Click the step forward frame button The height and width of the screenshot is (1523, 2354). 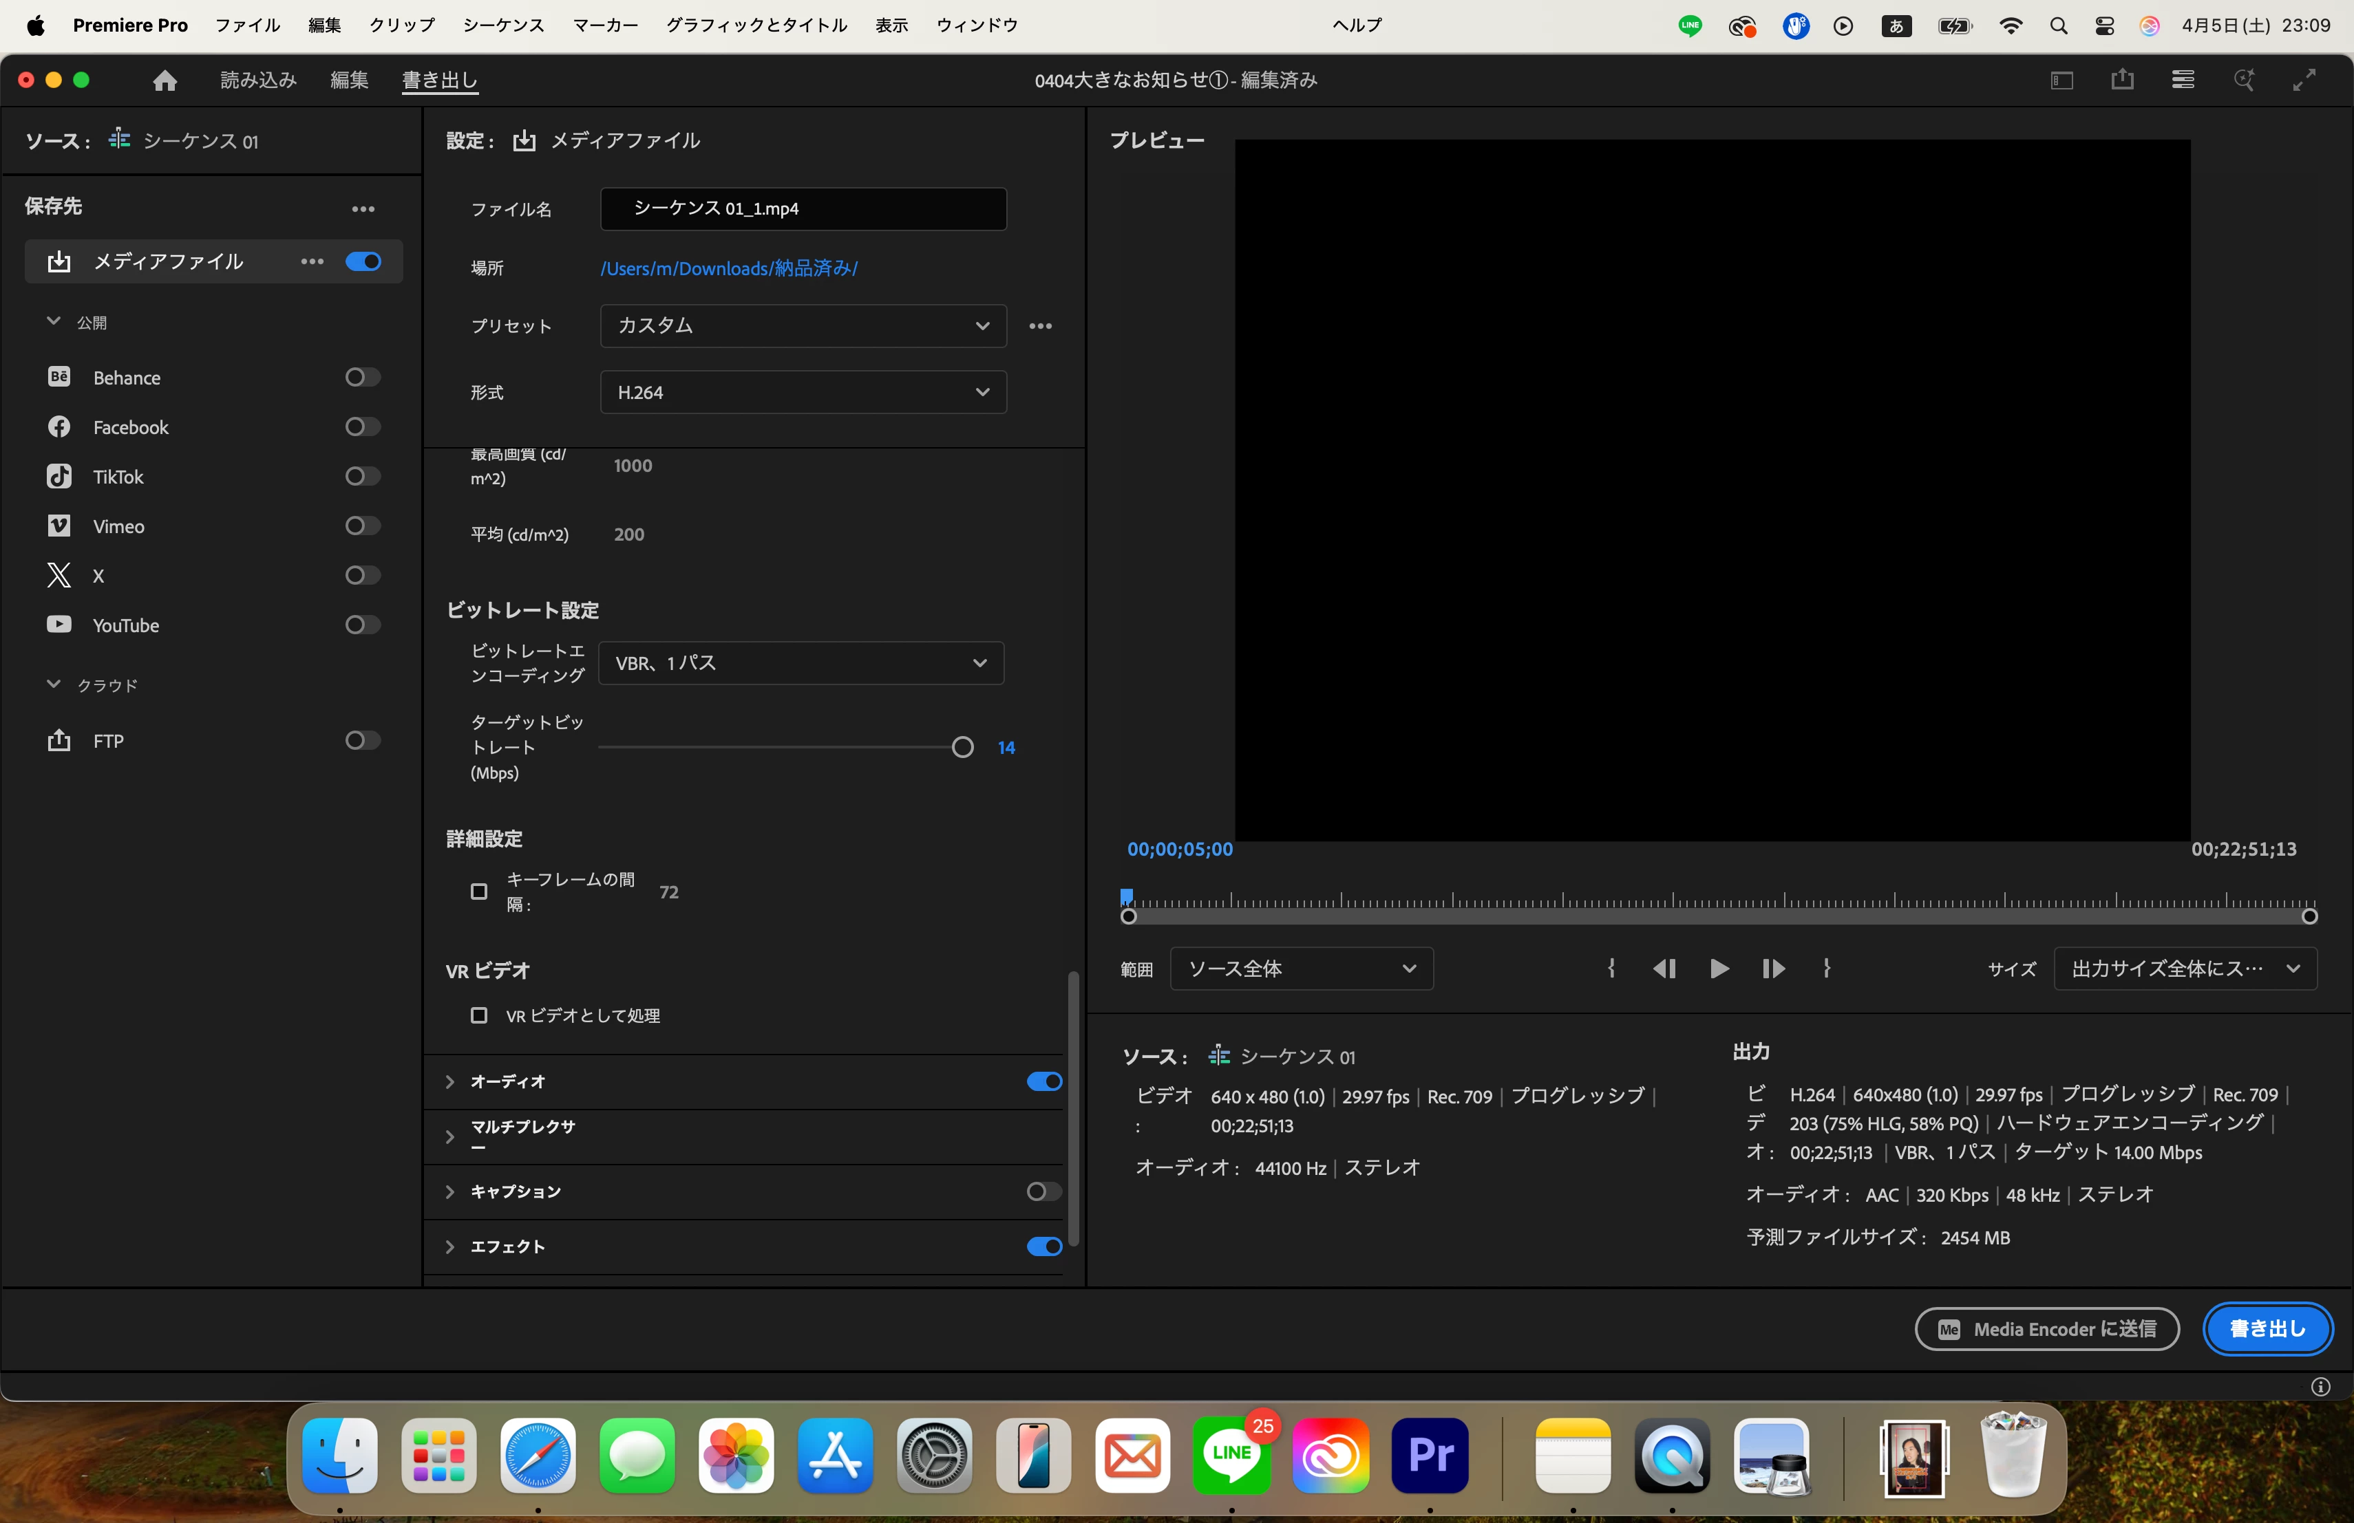click(x=1773, y=969)
